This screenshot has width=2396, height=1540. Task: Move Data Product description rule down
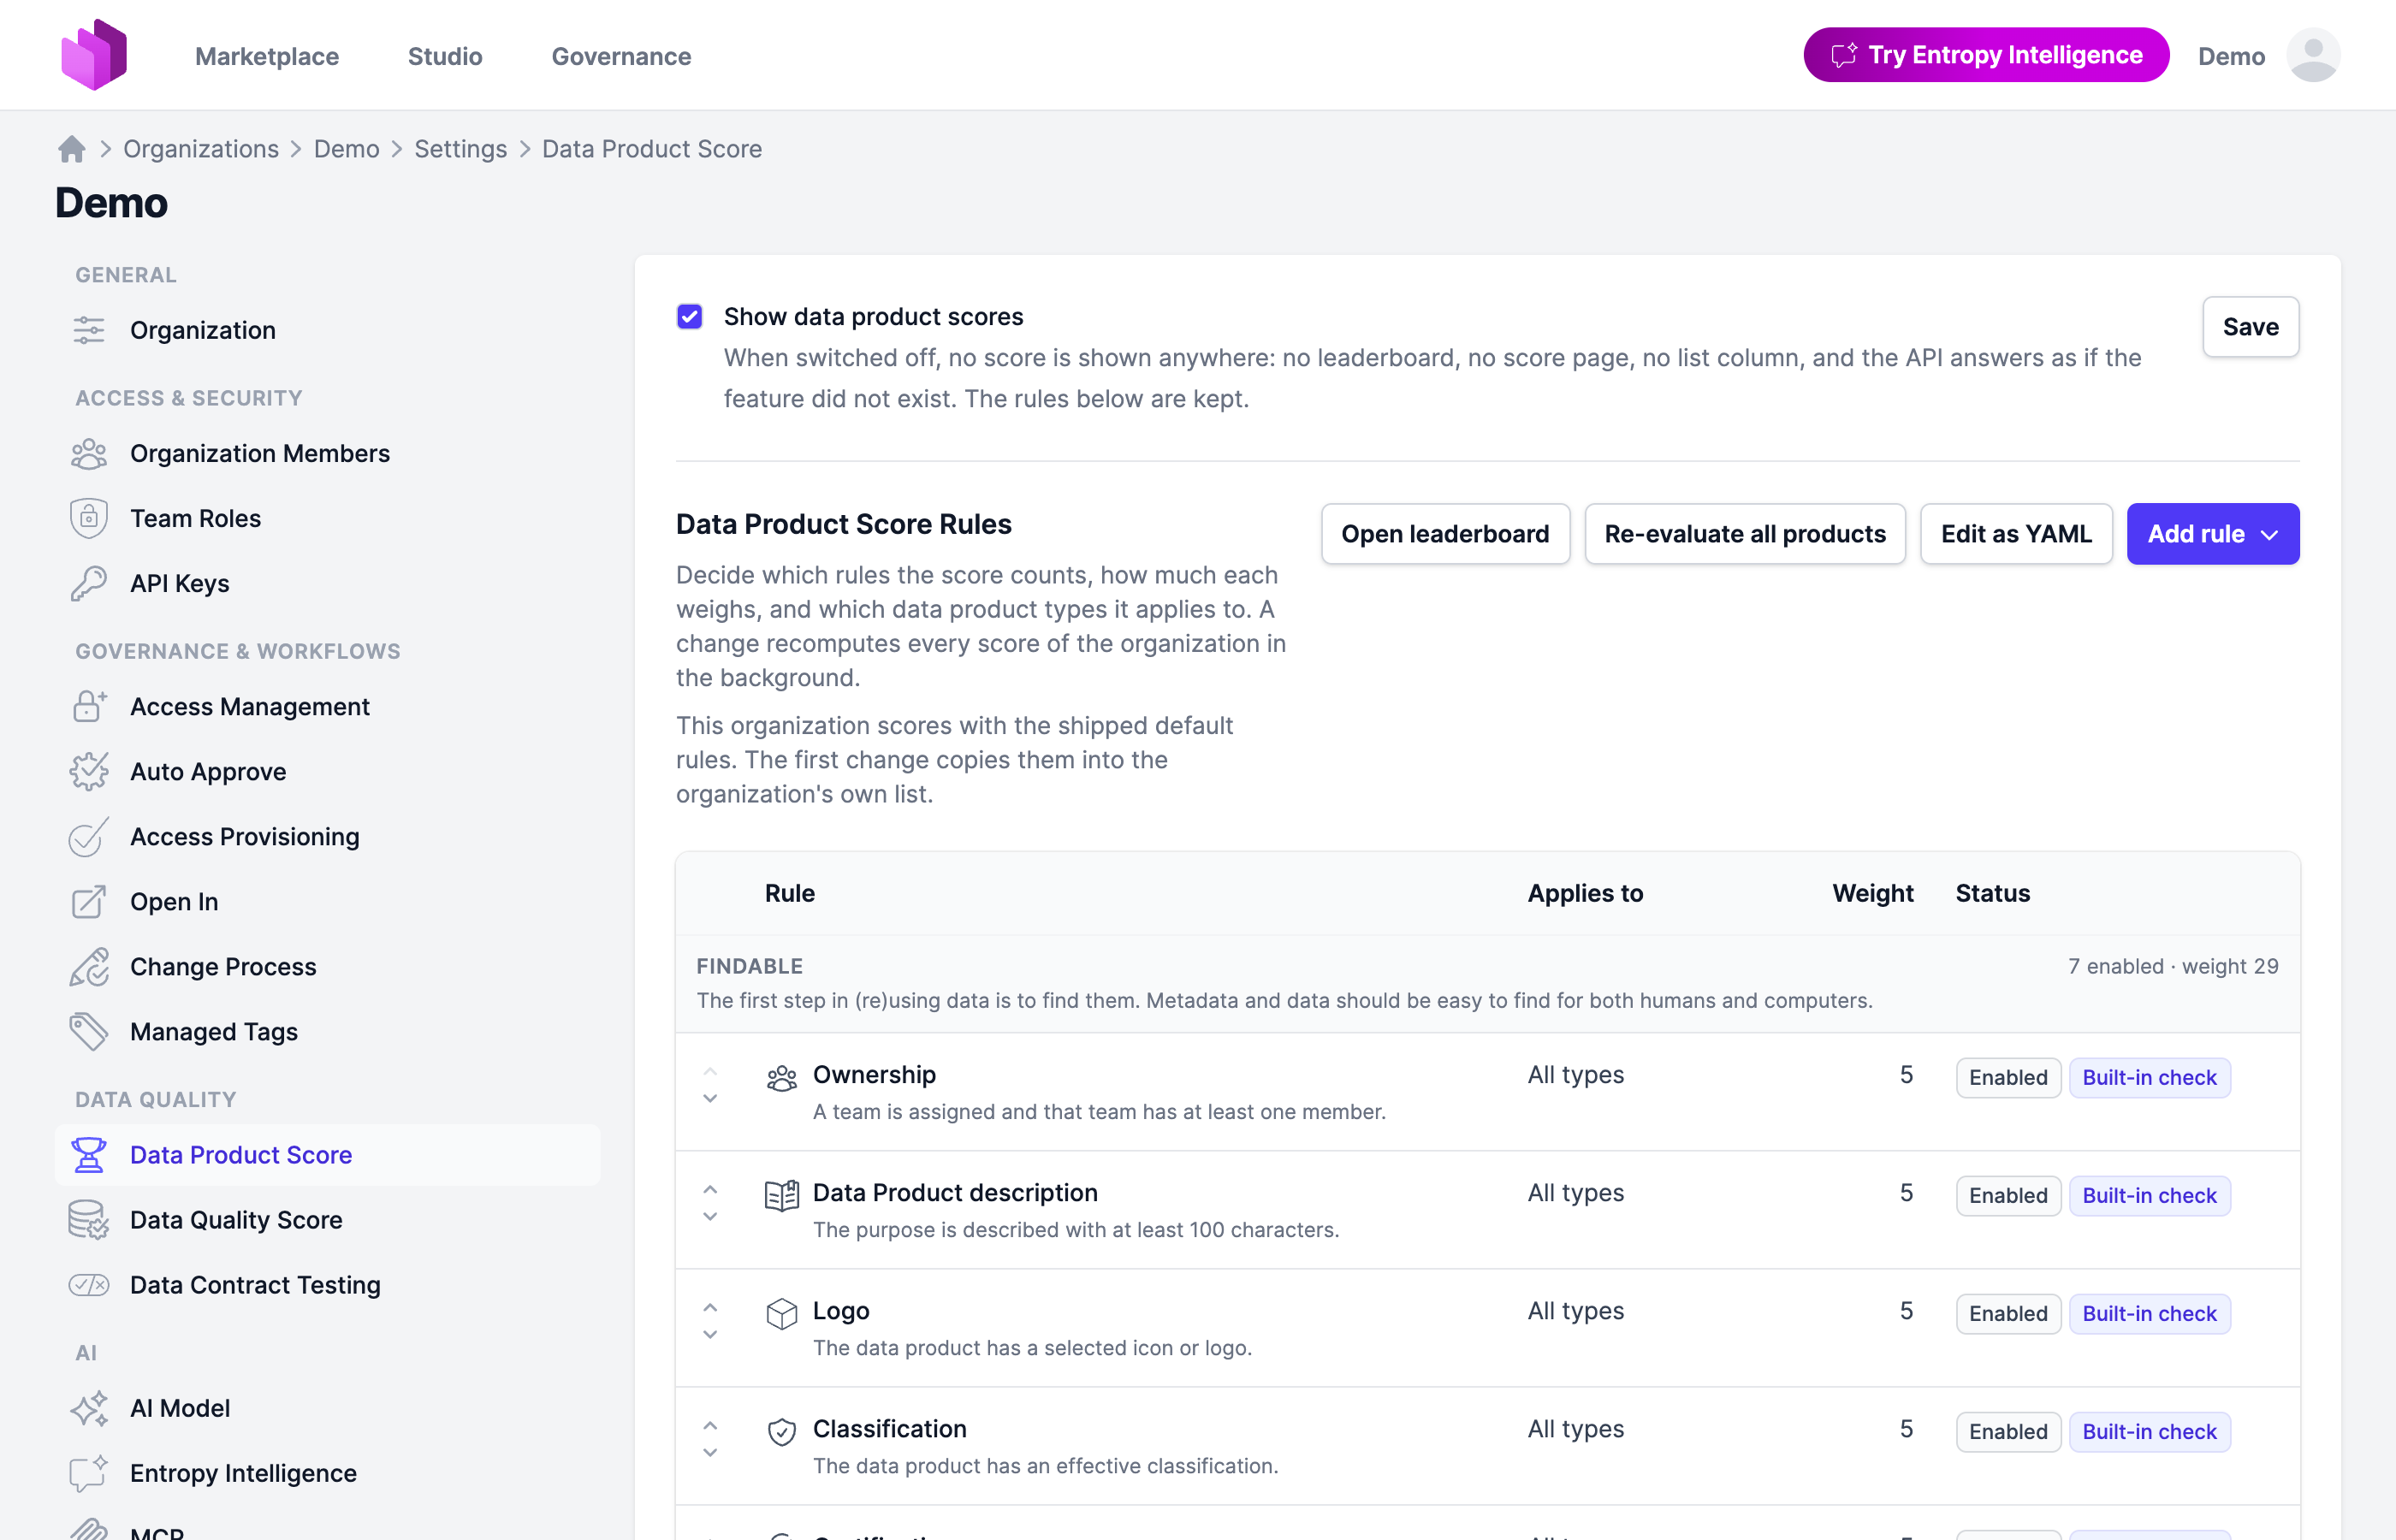710,1217
